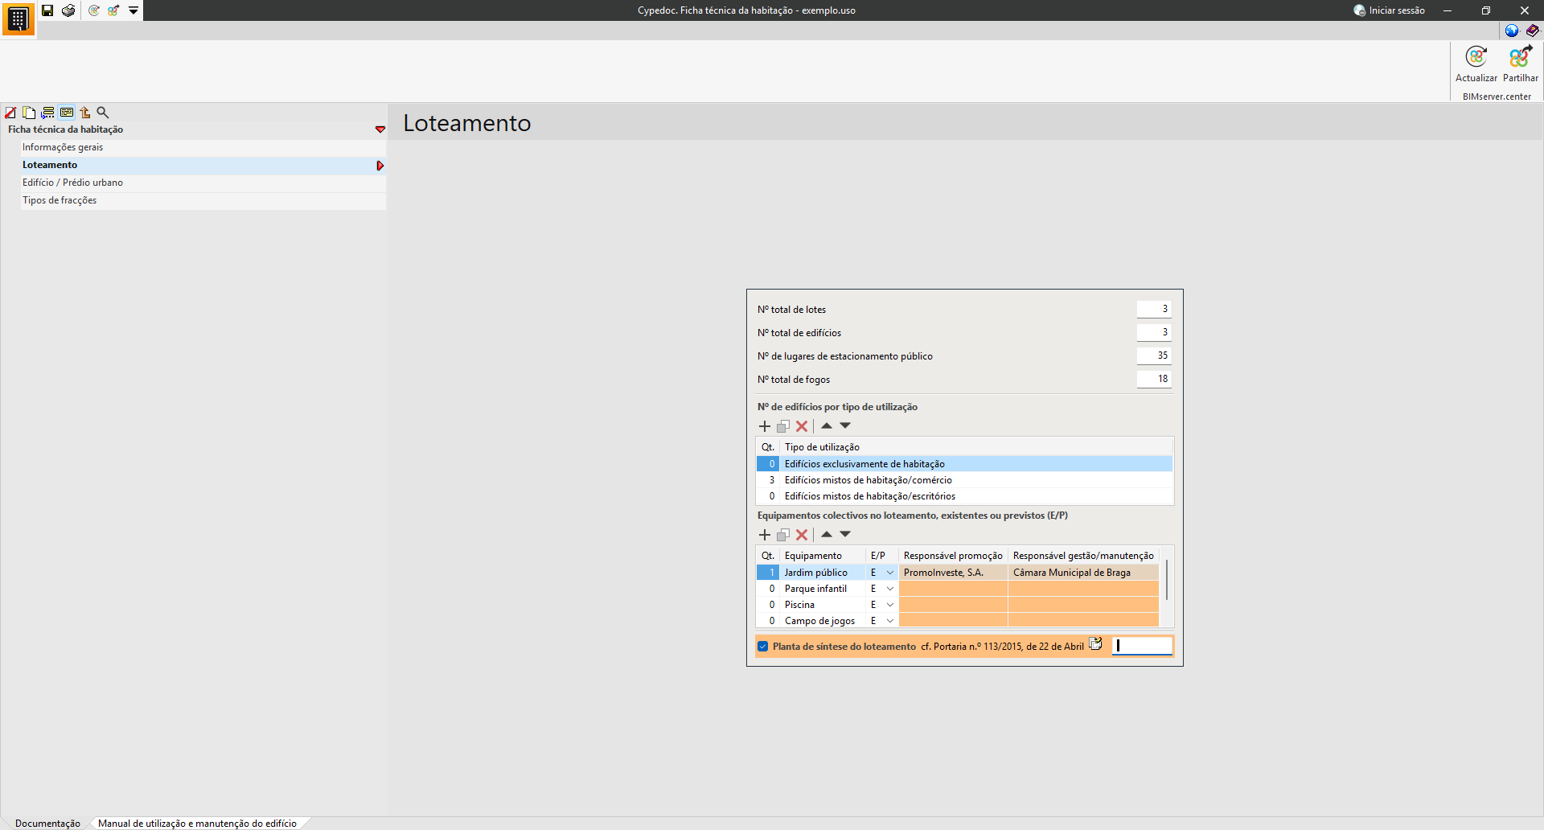The height and width of the screenshot is (830, 1544).
Task: Duplicate selected row in tipo de utilização table
Action: click(x=783, y=426)
